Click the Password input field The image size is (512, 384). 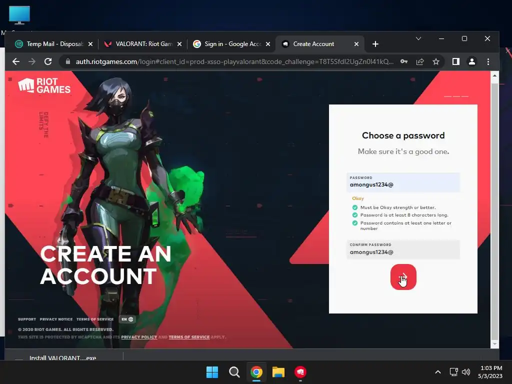coord(403,182)
